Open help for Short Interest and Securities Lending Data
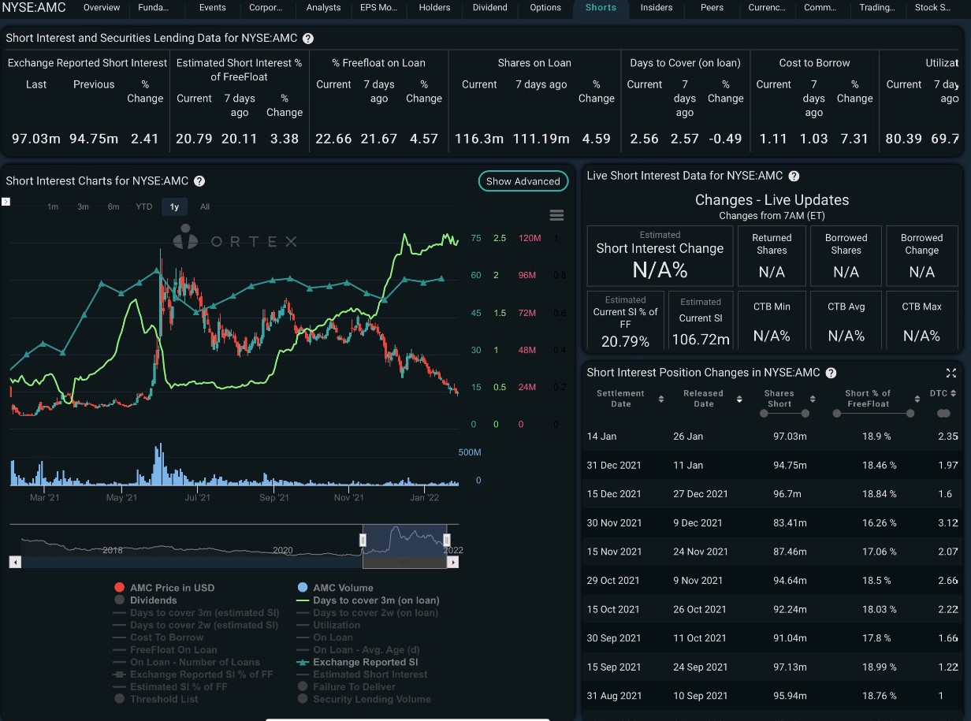The width and height of the screenshot is (971, 721). pos(307,39)
